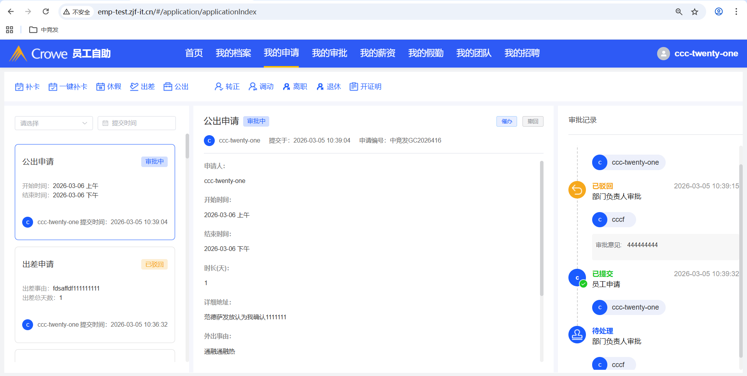Select the 出差申请 rejected application card
This screenshot has width=747, height=376.
click(95, 294)
